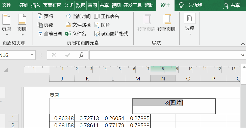Viewport: 246px width, 128px height.
Task: Select cell containing 0.72713
Action: pyautogui.click(x=87, y=118)
